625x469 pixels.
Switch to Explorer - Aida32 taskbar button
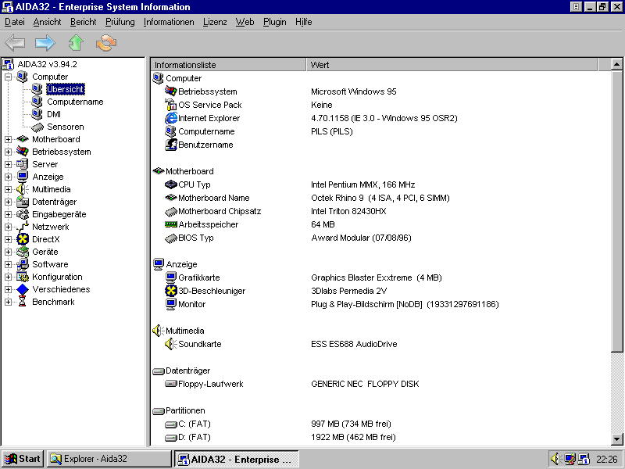[109, 459]
